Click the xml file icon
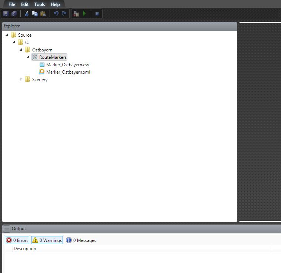Viewport: 281px width, 273px height. point(42,72)
